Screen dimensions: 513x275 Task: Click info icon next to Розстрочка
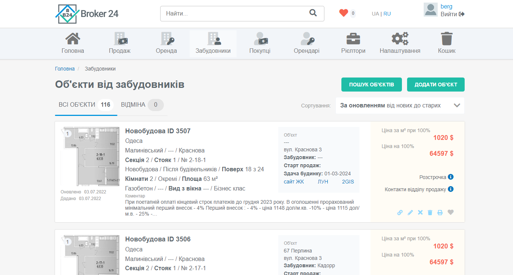(x=451, y=177)
